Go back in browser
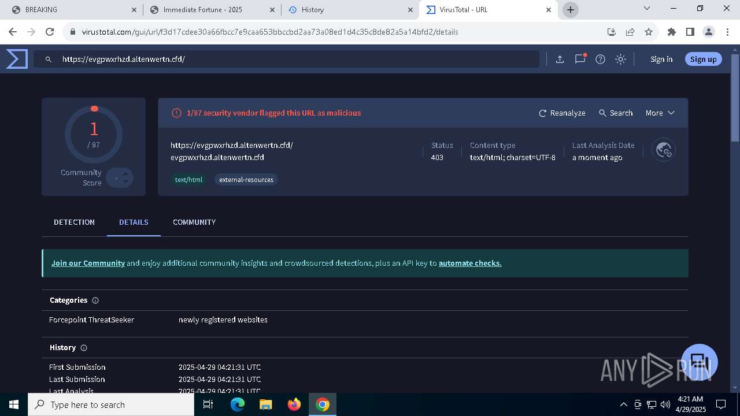740x416 pixels. (x=13, y=32)
